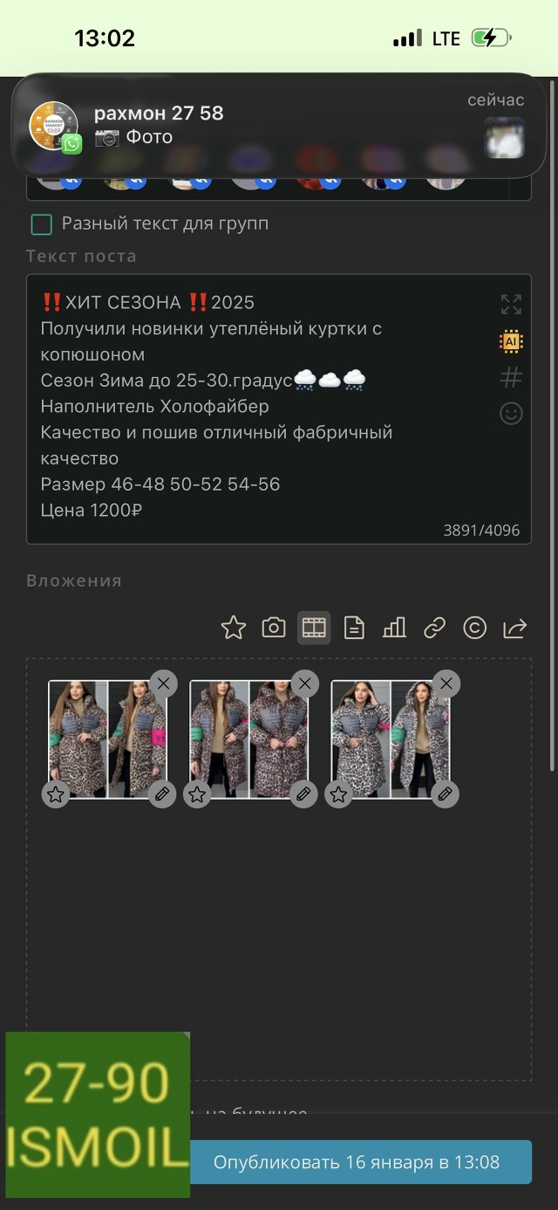Viewport: 558px width, 1210px height.
Task: Enable the Разный текст для групп checkbox
Action: [x=41, y=224]
